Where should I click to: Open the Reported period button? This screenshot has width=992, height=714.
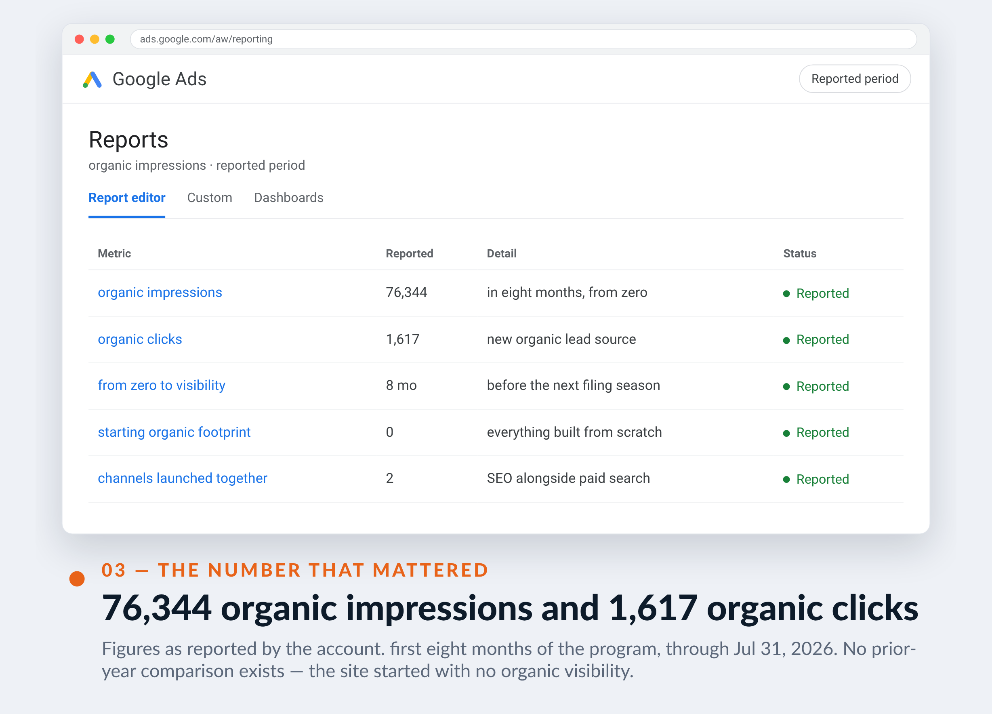[854, 79]
